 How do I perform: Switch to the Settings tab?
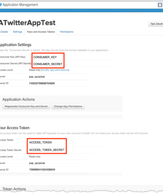(x=18, y=32)
